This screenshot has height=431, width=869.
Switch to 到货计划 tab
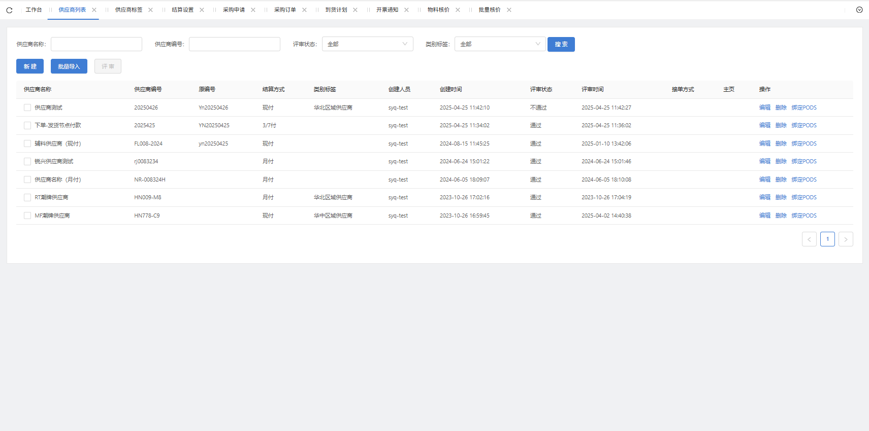click(336, 10)
